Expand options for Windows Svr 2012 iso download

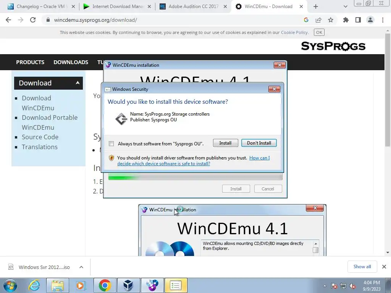point(81,267)
